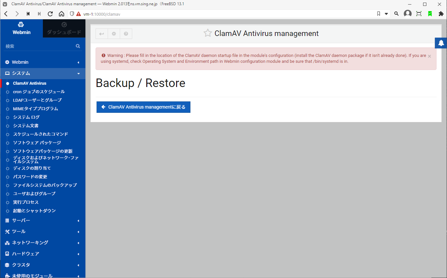Click the green extension icon in the browser toolbar

coord(430,14)
